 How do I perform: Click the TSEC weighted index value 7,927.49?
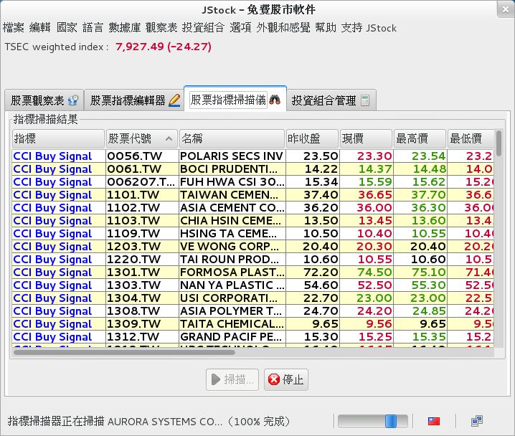coord(140,47)
